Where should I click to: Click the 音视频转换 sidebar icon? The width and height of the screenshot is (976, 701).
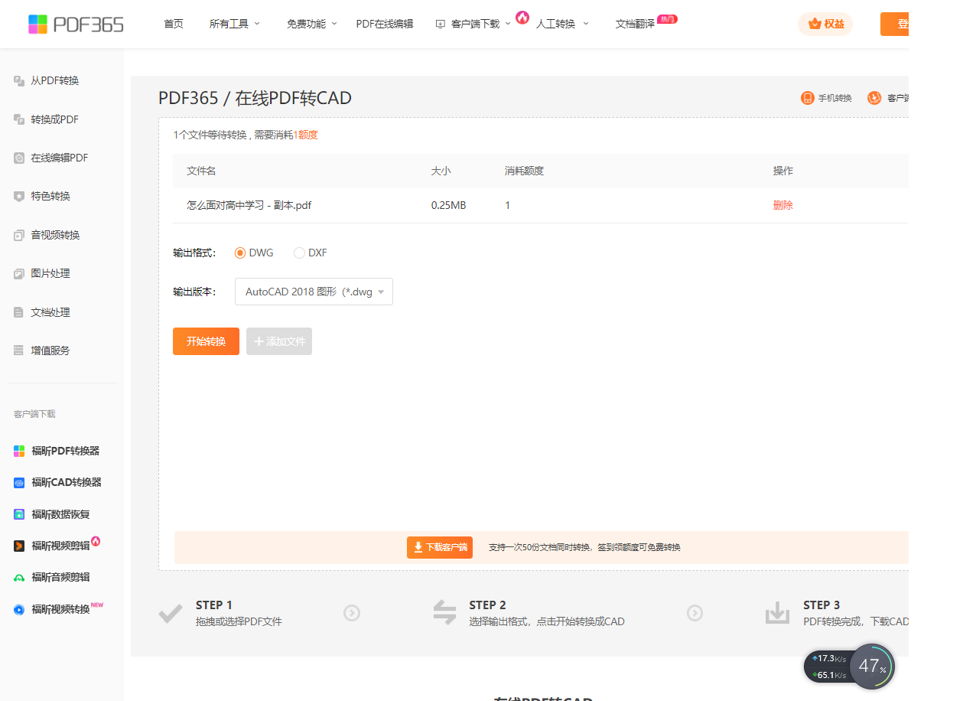pos(19,235)
